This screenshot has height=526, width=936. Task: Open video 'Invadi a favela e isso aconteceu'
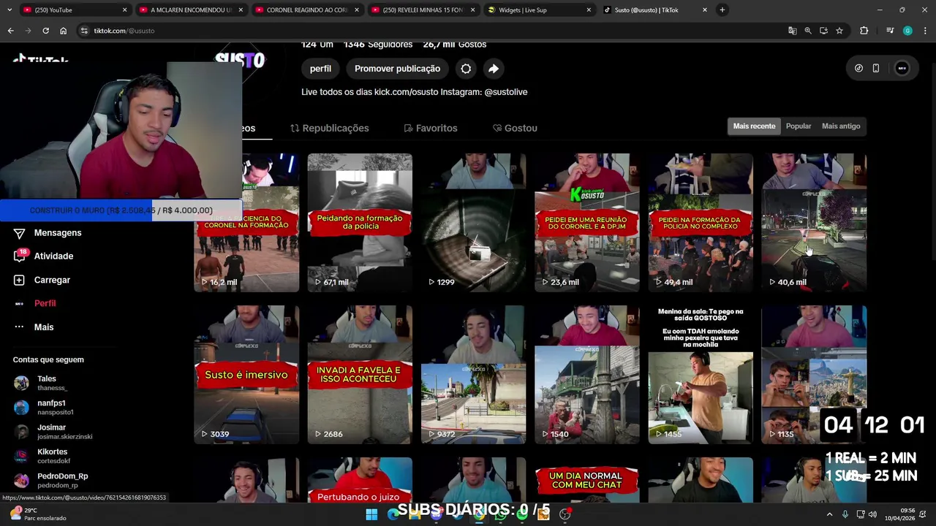[360, 375]
